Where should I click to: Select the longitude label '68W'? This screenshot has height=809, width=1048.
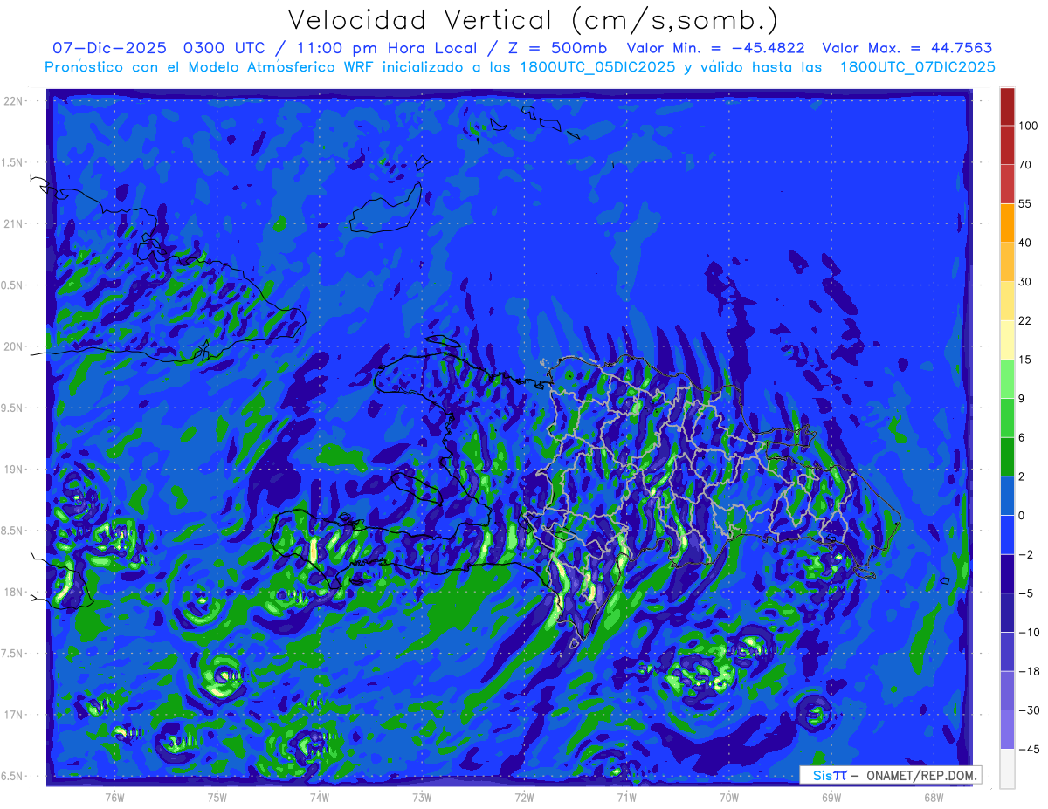coord(934,797)
